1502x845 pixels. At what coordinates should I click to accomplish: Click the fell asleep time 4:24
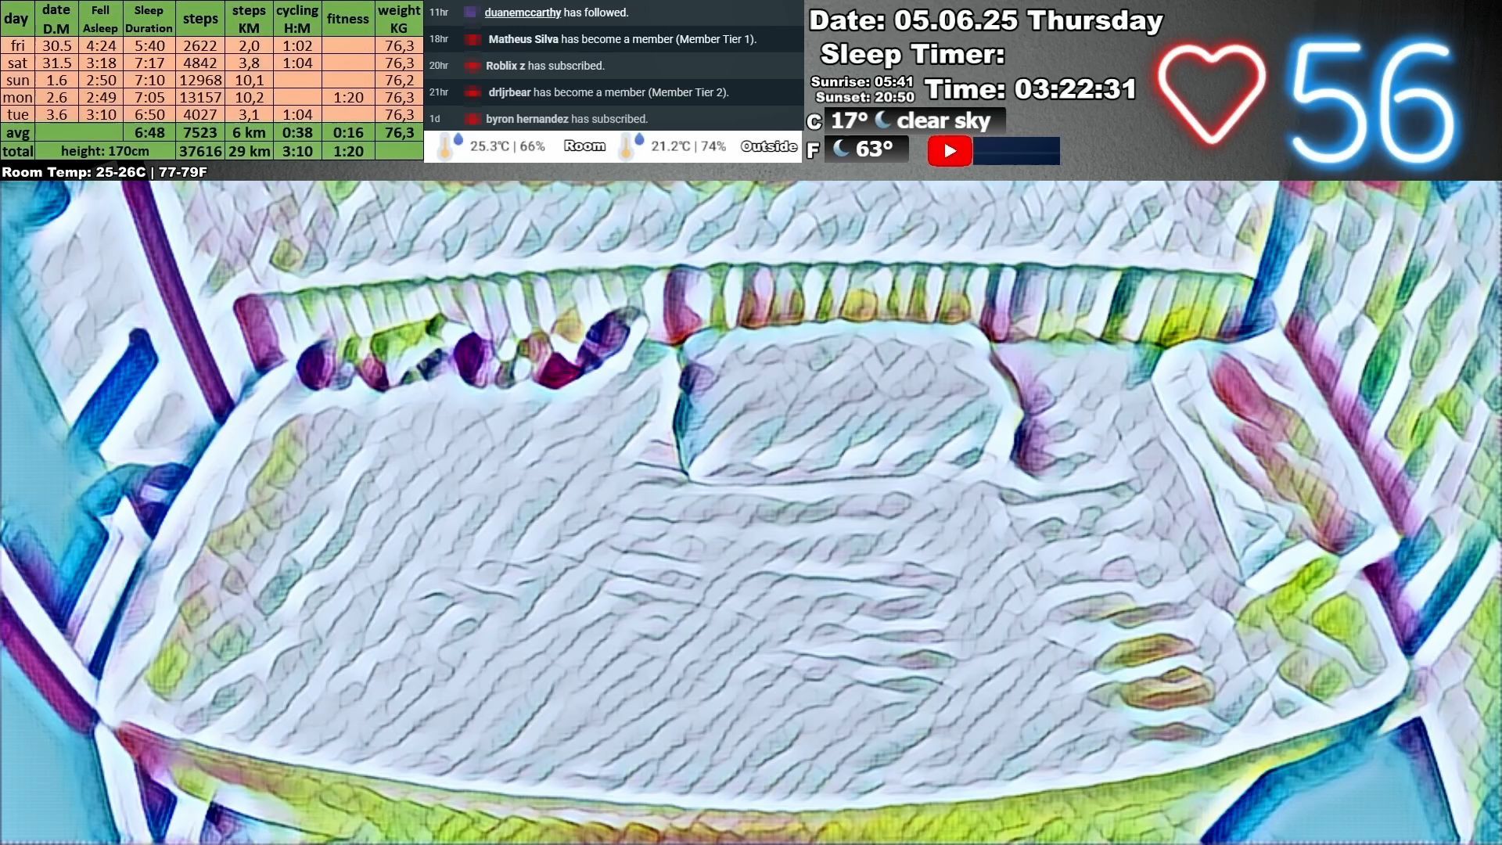[101, 45]
